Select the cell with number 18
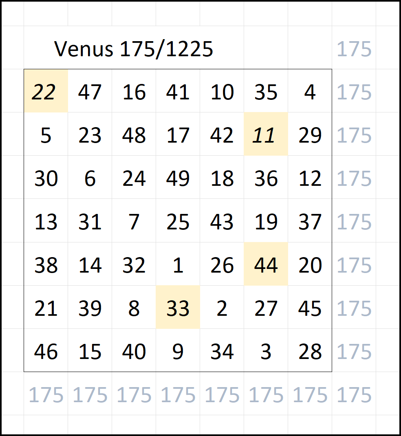The width and height of the screenshot is (401, 436). 222,178
